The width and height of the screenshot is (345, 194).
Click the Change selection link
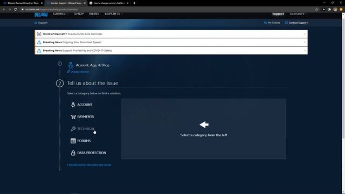pyautogui.click(x=78, y=72)
